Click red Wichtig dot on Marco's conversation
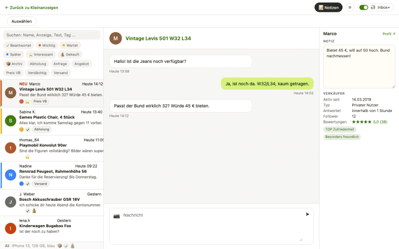 pyautogui.click(x=21, y=101)
